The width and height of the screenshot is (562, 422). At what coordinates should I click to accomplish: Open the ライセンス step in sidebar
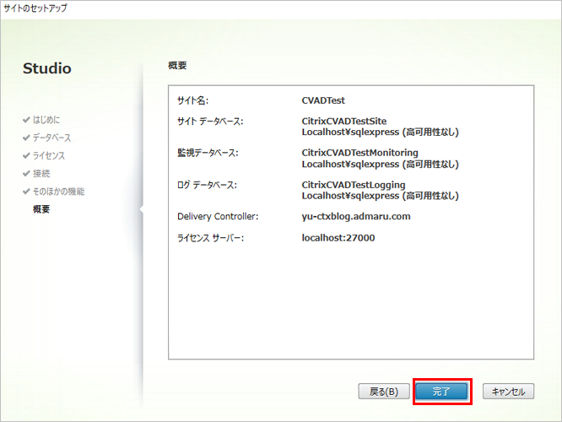(48, 155)
